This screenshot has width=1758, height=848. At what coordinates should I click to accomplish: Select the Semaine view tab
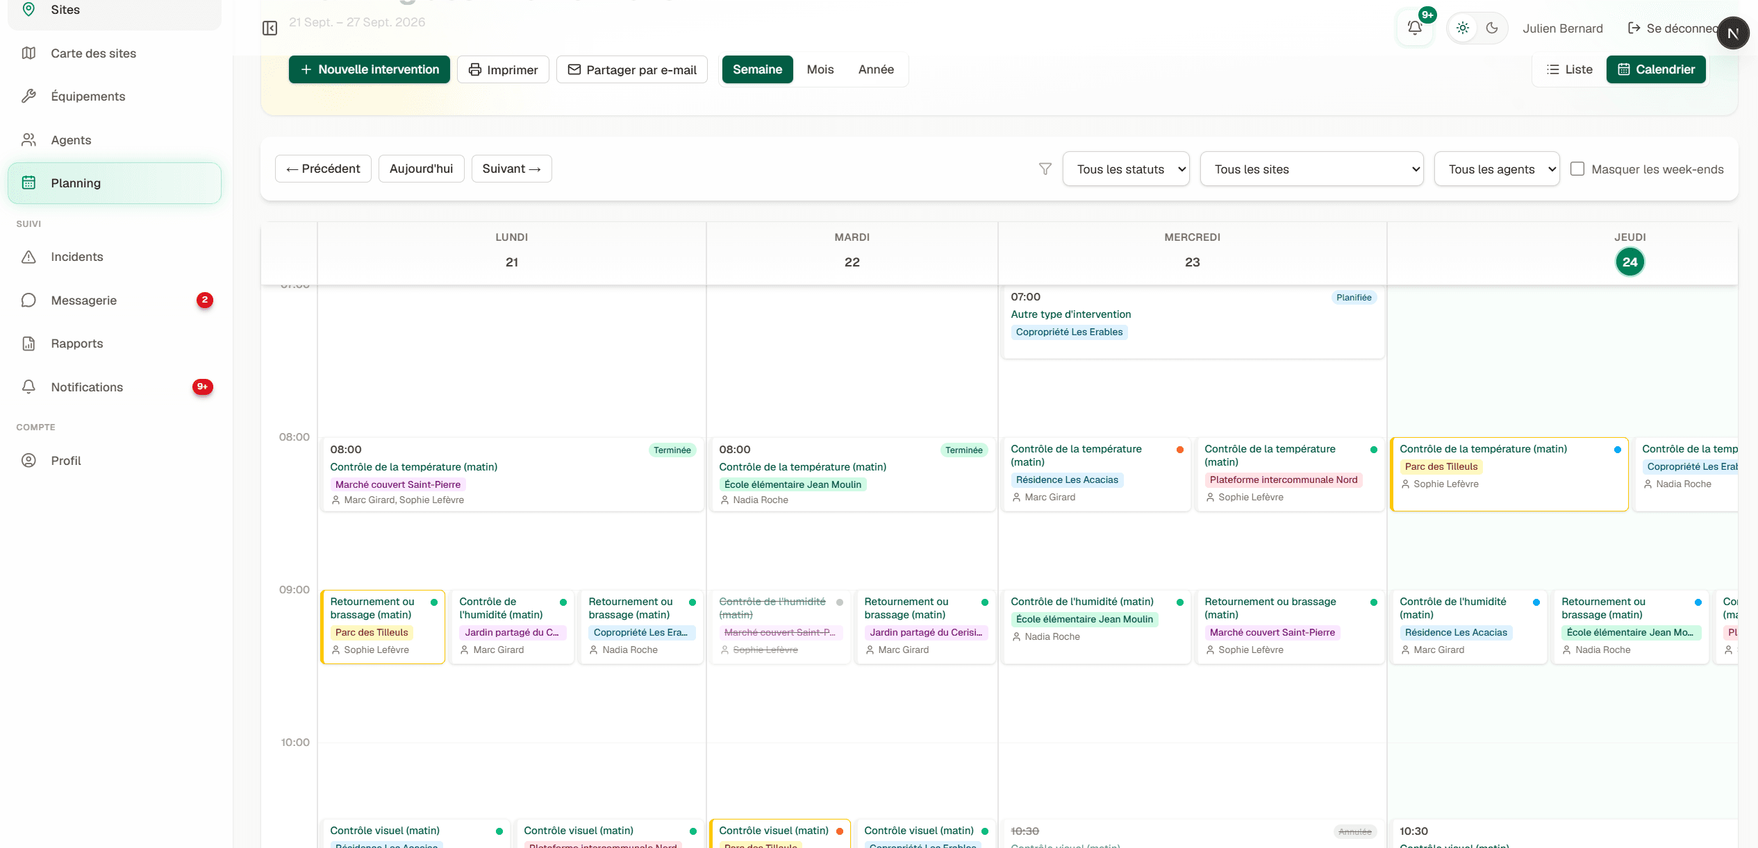(x=757, y=69)
